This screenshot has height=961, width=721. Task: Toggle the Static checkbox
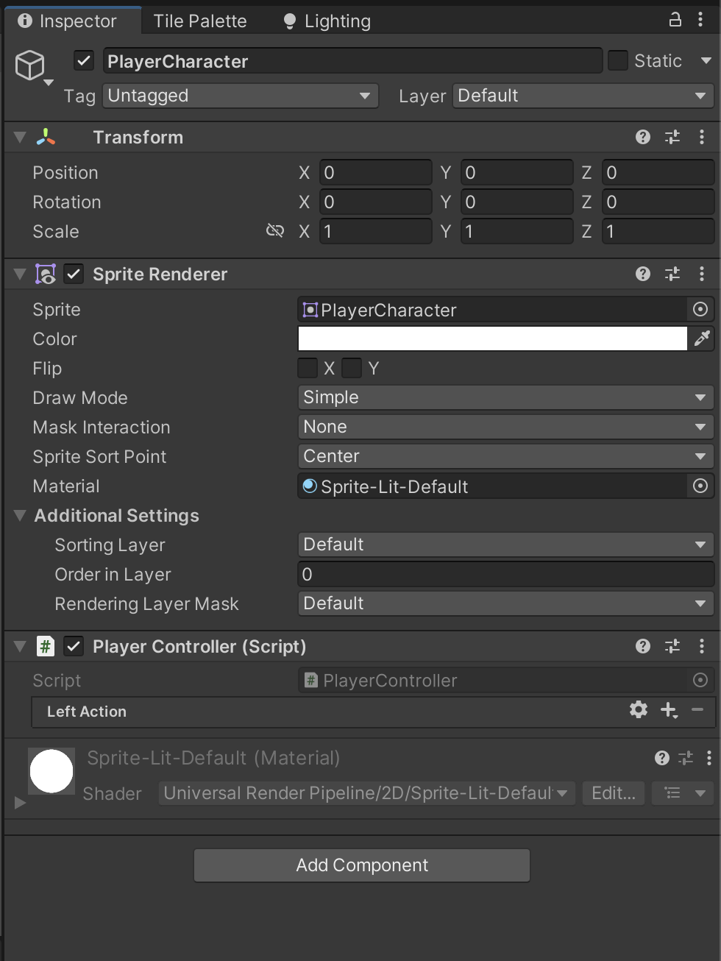click(618, 61)
